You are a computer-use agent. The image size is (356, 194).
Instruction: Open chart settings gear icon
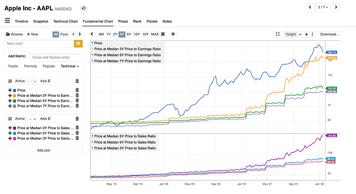tap(173, 34)
